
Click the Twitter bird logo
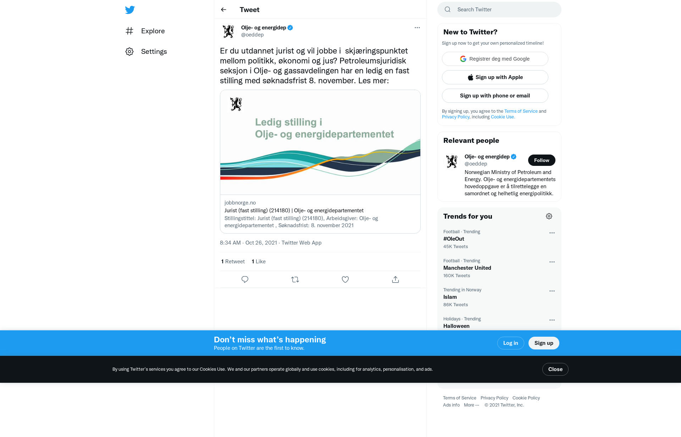[130, 10]
